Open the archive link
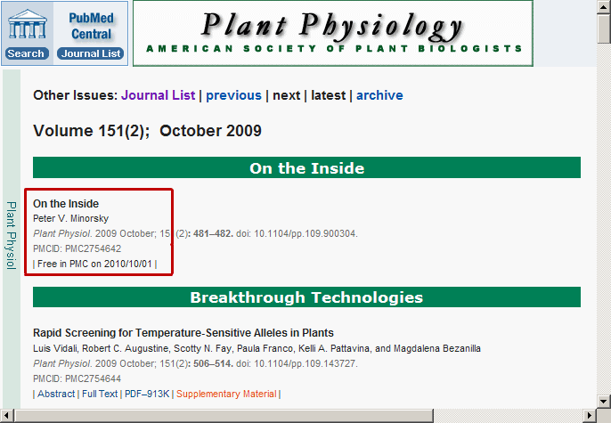 tap(379, 95)
